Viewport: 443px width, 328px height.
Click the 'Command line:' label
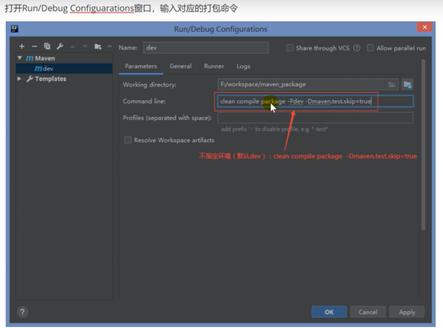coord(144,101)
